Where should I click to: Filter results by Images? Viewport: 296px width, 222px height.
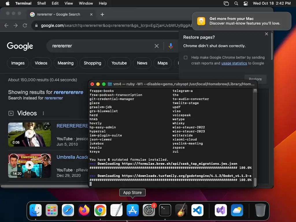tap(18, 63)
